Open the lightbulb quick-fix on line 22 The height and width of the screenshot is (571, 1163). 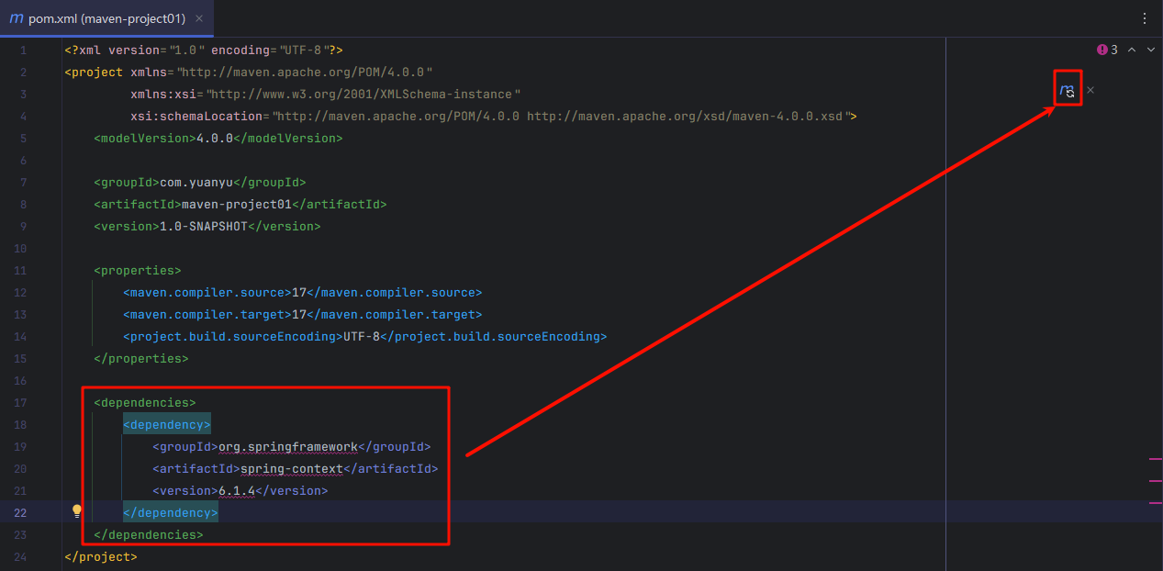coord(77,511)
